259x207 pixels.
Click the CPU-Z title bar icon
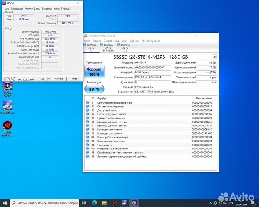(x=4, y=3)
